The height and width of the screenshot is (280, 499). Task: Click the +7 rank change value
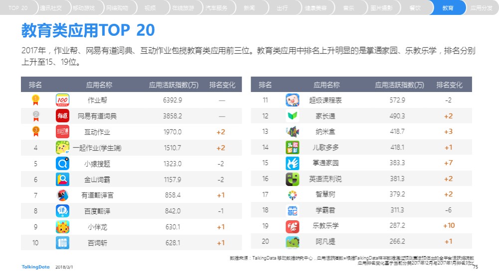(x=448, y=163)
